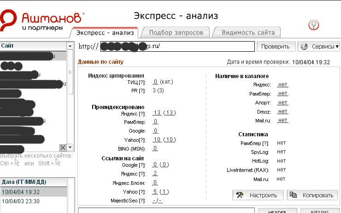Viewport: 341px width, 213px height.
Task: Select the 10/04/03 23:30 date entry
Action: (x=34, y=201)
